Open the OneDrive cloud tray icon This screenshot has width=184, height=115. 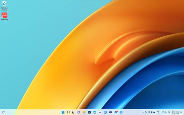(x=146, y=112)
